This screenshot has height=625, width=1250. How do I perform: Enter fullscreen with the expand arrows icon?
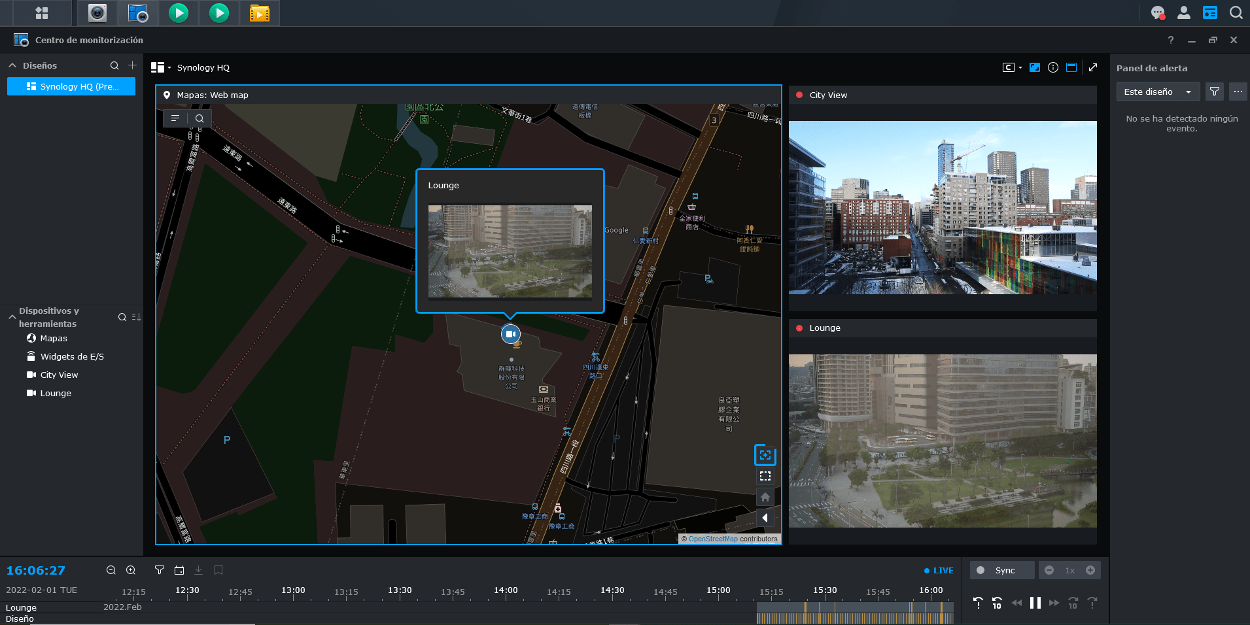[1093, 67]
